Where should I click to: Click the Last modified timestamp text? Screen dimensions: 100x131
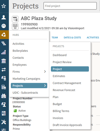click(x=52, y=28)
